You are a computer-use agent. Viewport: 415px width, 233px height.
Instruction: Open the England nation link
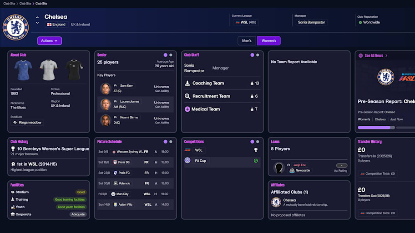point(56,25)
